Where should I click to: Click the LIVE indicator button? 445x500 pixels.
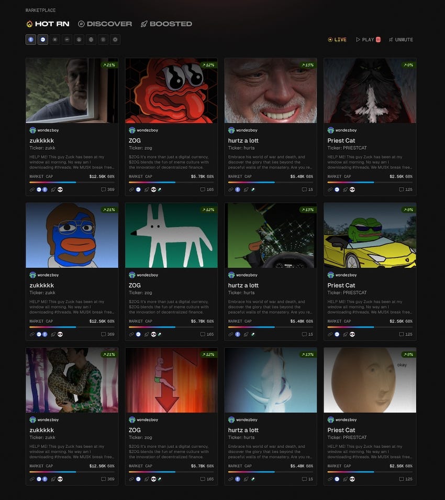point(337,39)
